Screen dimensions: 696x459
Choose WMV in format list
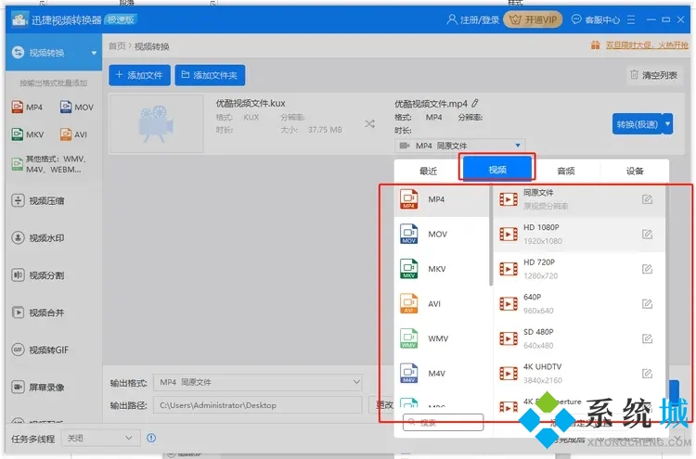tap(441, 338)
